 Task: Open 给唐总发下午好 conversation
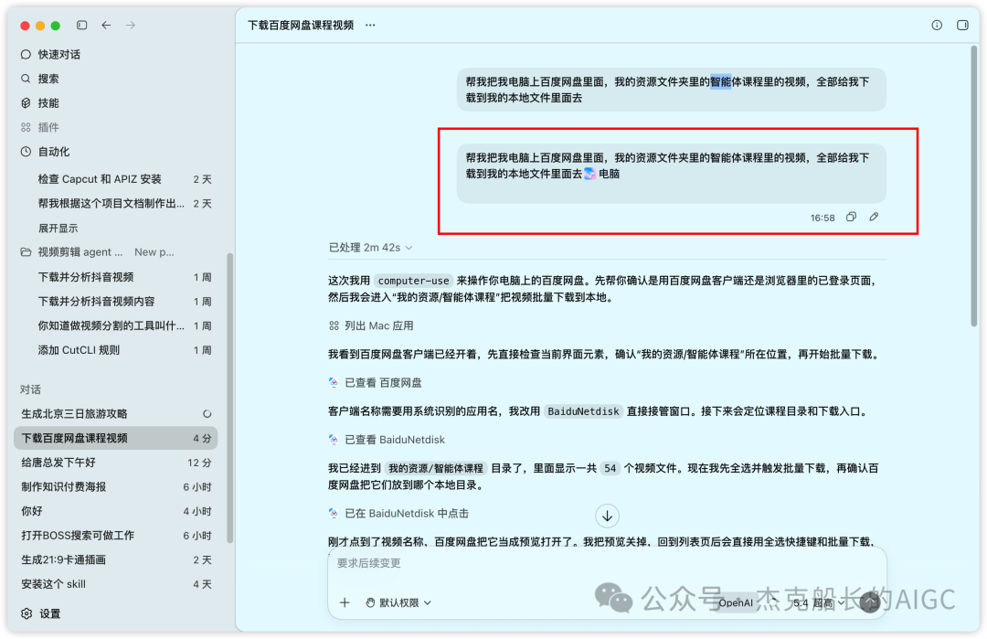click(x=116, y=463)
